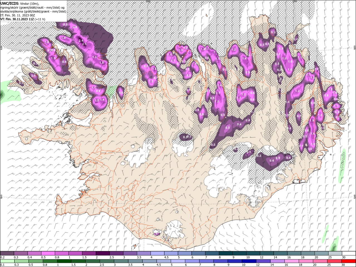
Task: Click the 'VT: Fim. 30.11.2023 11Z' valid time
Action: point(17,19)
